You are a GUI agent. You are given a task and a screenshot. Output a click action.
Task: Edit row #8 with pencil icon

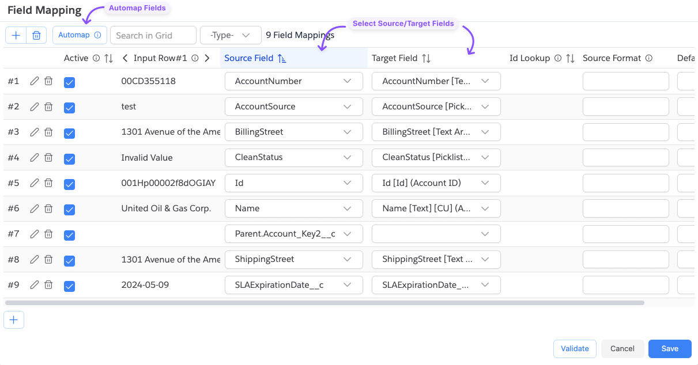click(35, 260)
